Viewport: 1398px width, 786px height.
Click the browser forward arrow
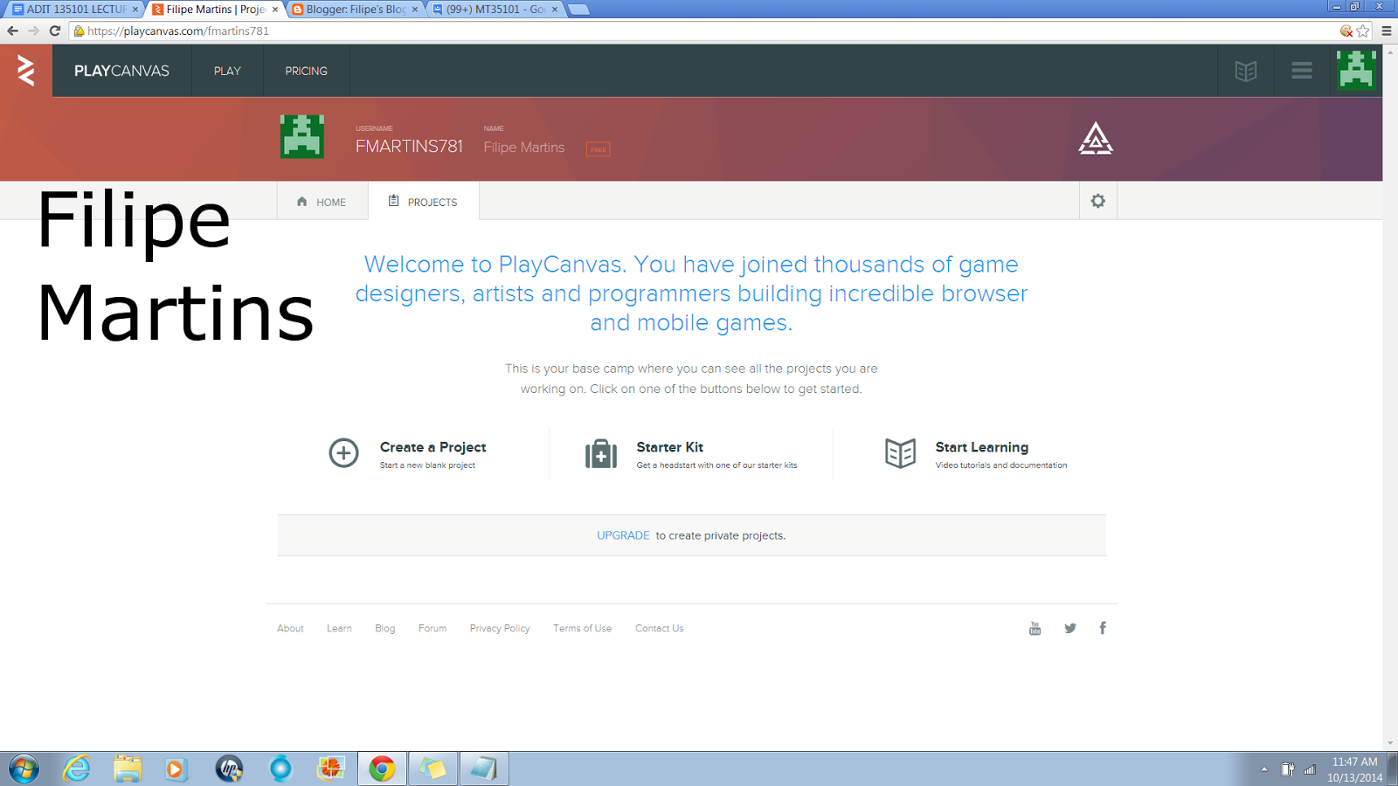point(33,31)
